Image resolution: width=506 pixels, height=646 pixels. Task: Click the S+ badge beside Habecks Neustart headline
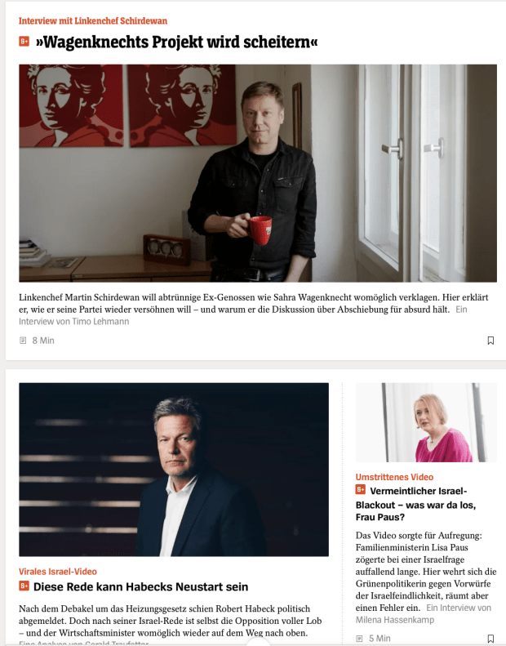point(24,586)
